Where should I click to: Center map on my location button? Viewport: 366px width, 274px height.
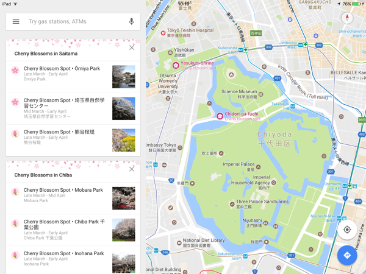347,230
